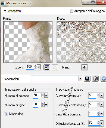Decrease Numero di righe with down arrow

tap(43, 106)
